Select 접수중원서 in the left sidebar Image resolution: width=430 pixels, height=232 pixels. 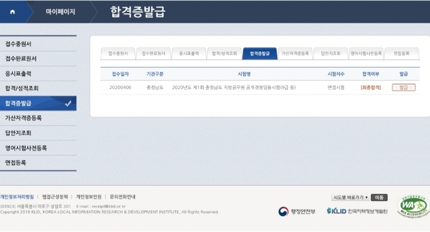tap(38, 43)
